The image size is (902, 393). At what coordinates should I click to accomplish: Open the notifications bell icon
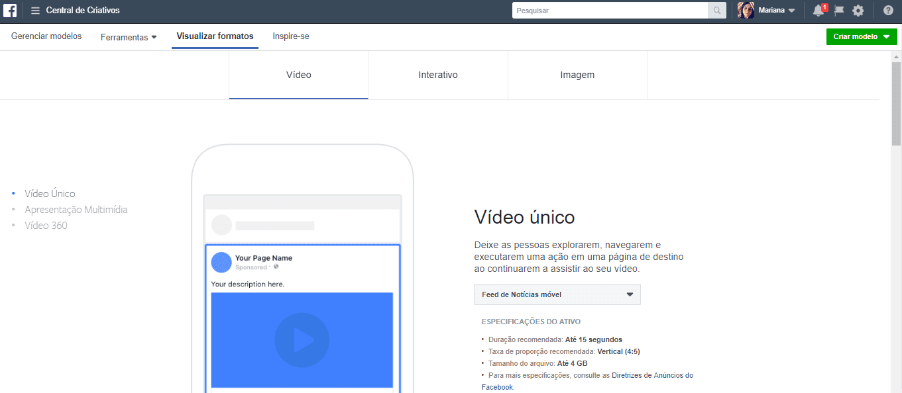pos(819,10)
